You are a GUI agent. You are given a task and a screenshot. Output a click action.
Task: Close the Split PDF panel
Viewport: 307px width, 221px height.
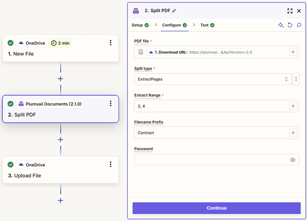299,11
